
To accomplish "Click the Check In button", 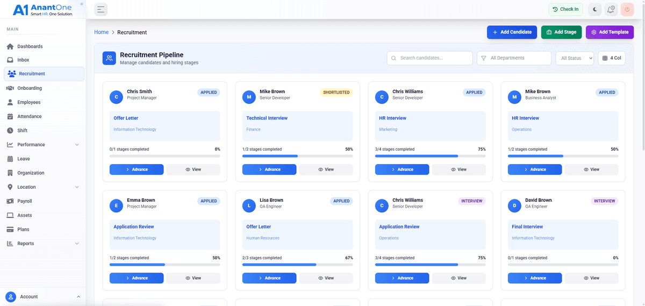I will (x=565, y=9).
